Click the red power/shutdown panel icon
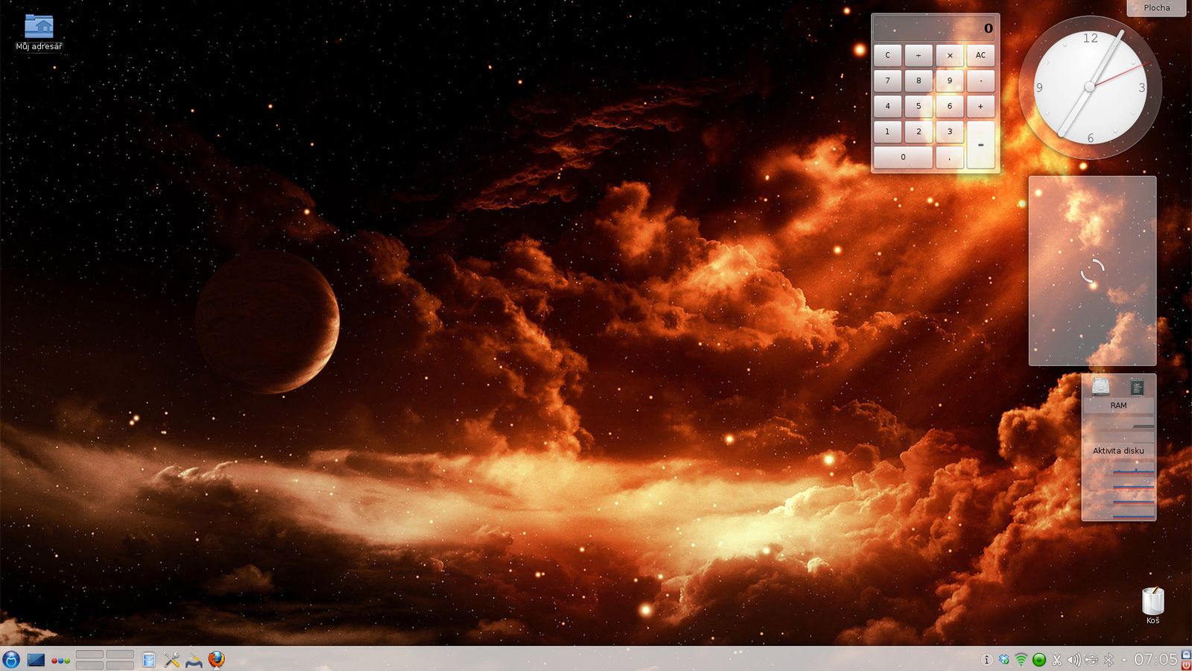Viewport: 1192px width, 671px height. click(x=1186, y=665)
